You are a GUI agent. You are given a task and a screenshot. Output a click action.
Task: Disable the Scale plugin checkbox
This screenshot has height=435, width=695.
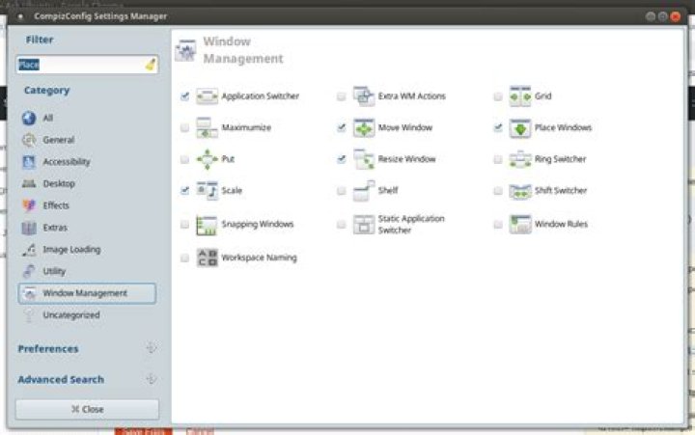pyautogui.click(x=184, y=191)
